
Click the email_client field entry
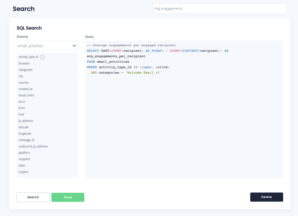pos(26,95)
